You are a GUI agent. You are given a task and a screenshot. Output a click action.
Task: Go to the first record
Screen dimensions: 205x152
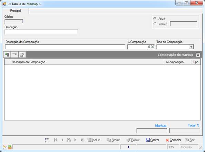[56, 140]
